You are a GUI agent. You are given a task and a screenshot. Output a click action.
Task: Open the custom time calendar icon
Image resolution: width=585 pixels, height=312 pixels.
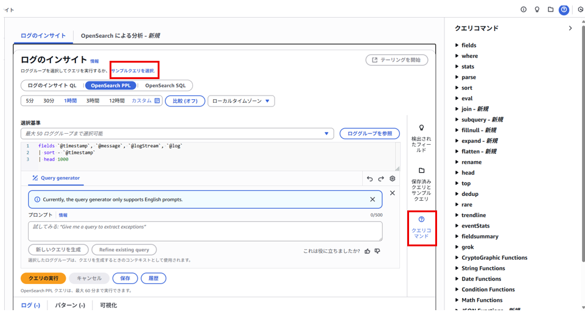click(157, 100)
